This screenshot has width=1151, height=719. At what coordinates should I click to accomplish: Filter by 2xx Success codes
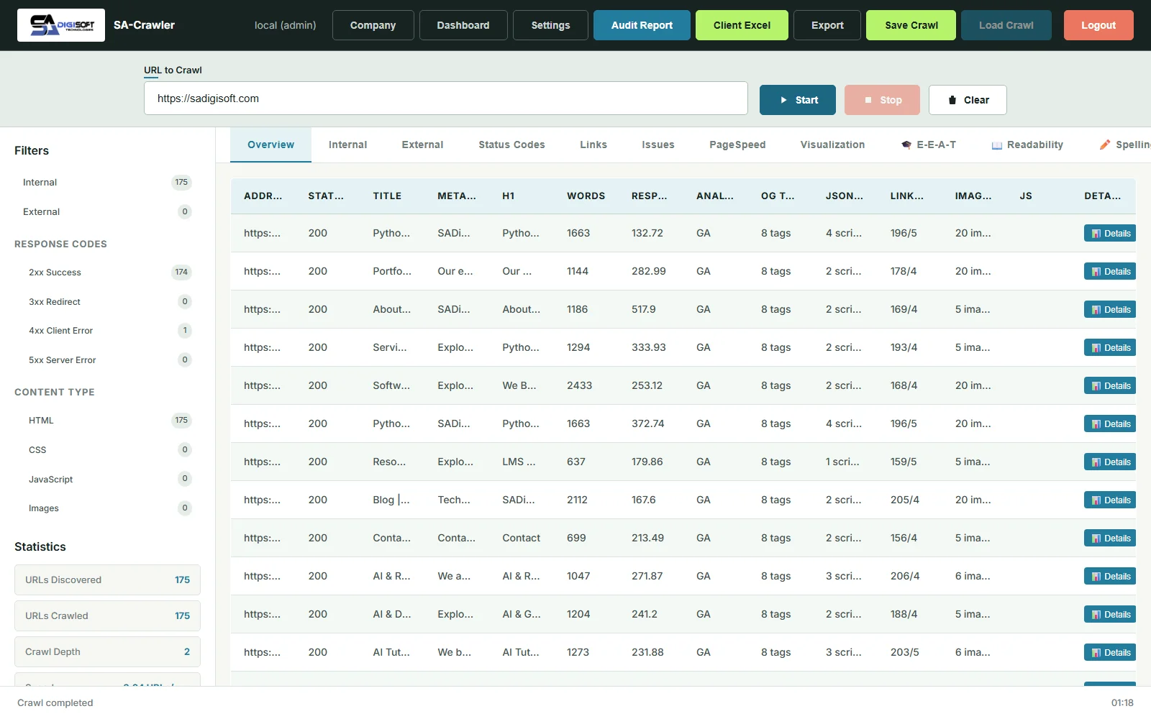pos(107,273)
